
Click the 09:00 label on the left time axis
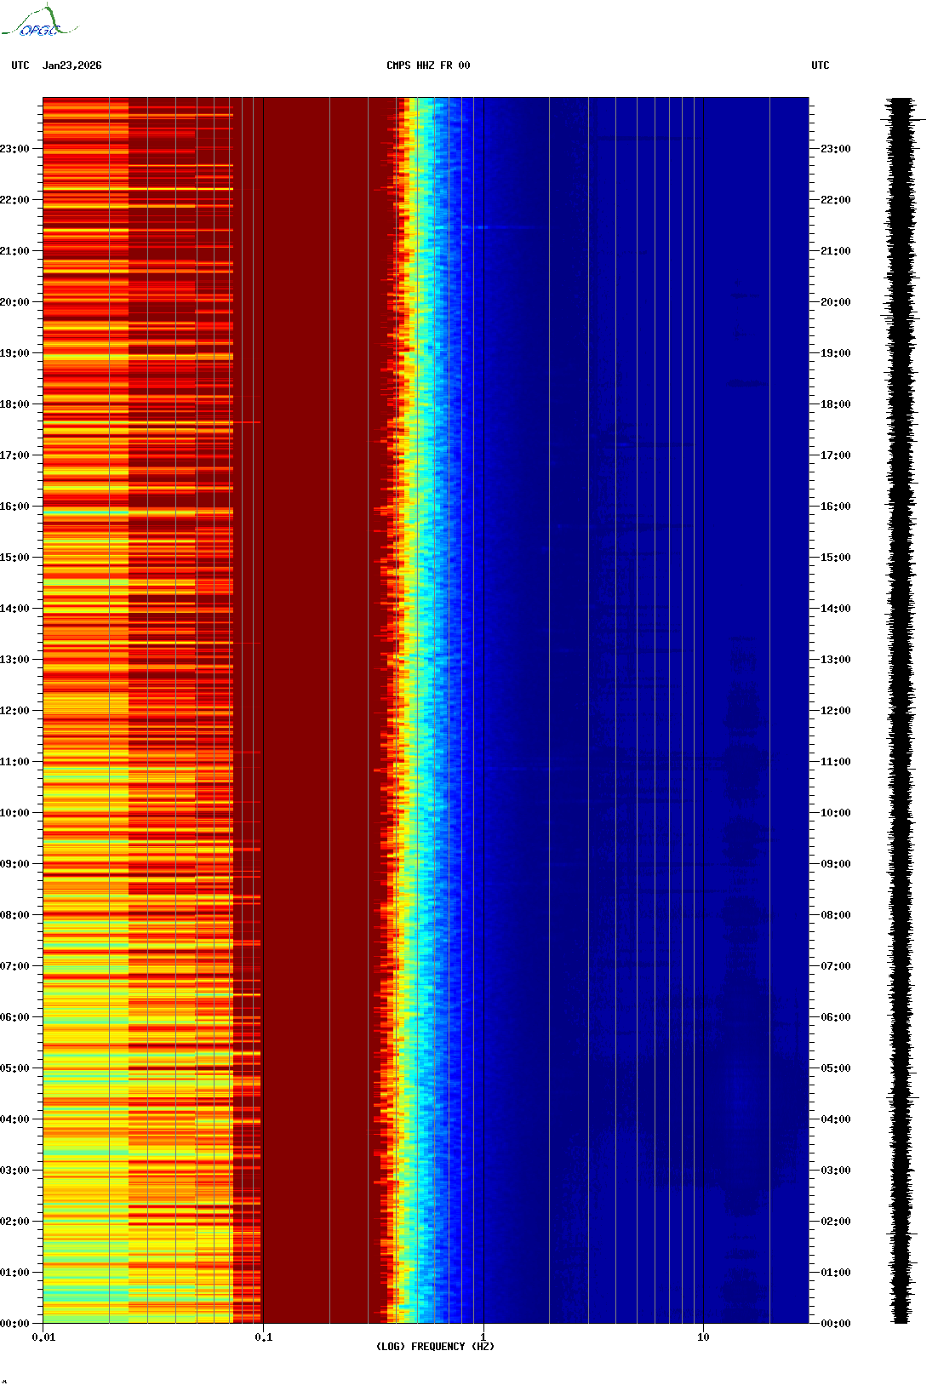(14, 864)
